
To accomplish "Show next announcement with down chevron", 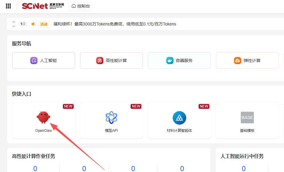I will point(14,26).
